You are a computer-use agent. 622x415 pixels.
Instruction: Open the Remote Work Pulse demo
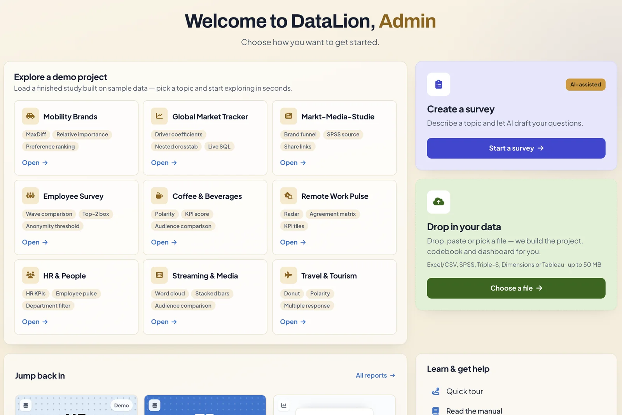coord(293,242)
